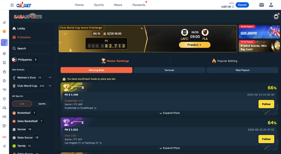Go to Rewards in the top menu
Screen dimensions: 281x154
tap(139, 5)
